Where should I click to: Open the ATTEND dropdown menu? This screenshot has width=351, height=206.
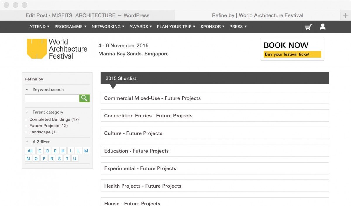click(39, 27)
